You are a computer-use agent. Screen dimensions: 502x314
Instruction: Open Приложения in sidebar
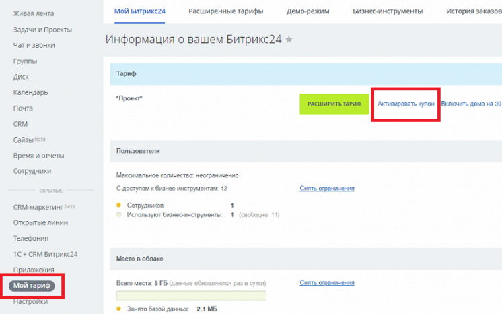point(34,270)
